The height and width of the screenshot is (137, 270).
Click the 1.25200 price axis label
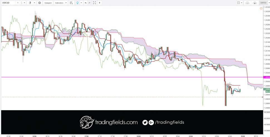[x=267, y=38]
